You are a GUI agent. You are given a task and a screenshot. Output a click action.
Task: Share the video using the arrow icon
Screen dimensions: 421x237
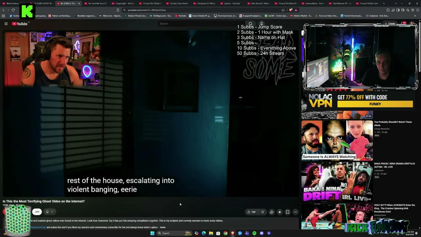[272, 212]
